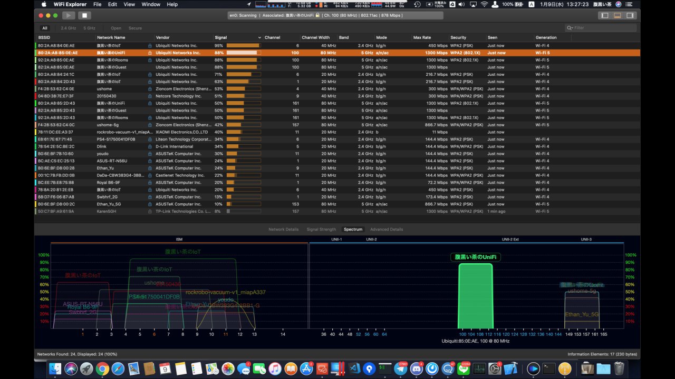This screenshot has height=379, width=675.
Task: Open Launchpad rocket icon in Dock
Action: (x=86, y=368)
